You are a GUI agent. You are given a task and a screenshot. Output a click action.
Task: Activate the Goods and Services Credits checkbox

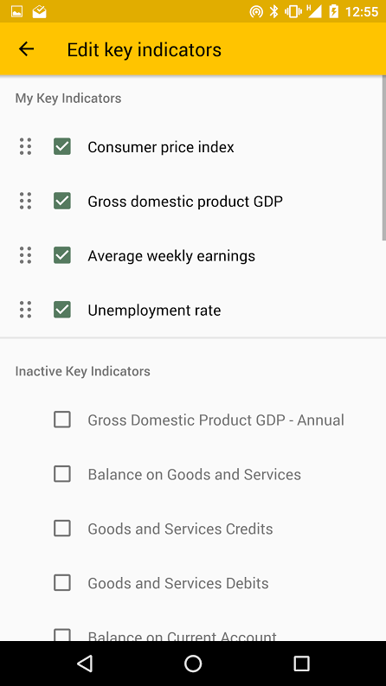tap(62, 529)
